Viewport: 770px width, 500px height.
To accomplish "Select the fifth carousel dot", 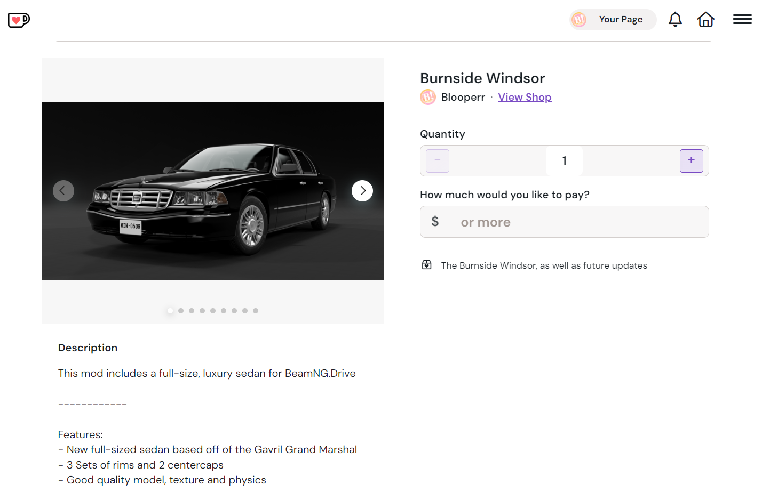I will (213, 311).
